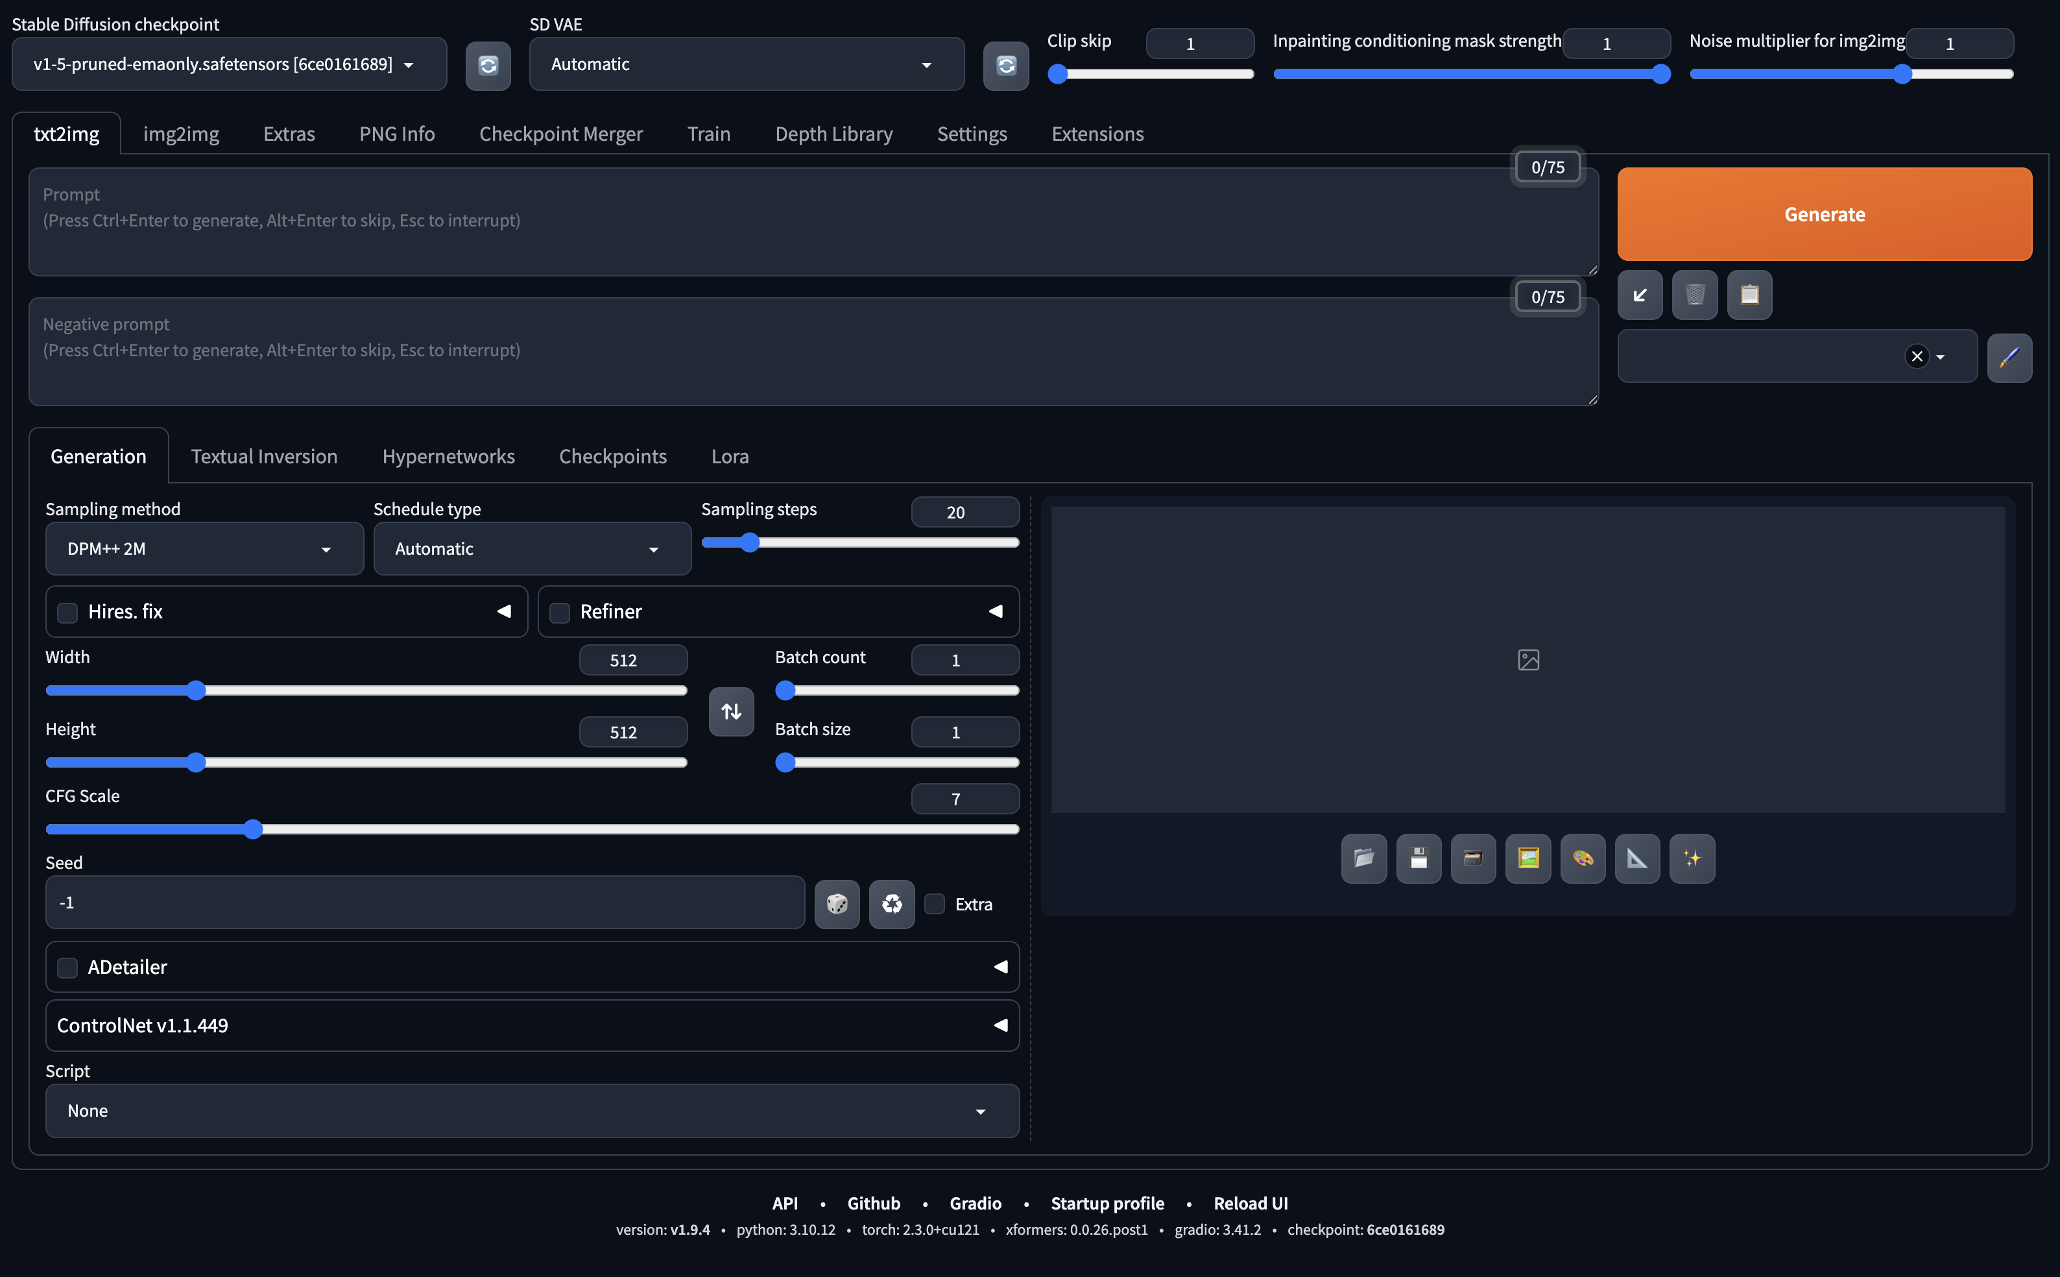
Task: Open the Train tab
Action: [x=708, y=134]
